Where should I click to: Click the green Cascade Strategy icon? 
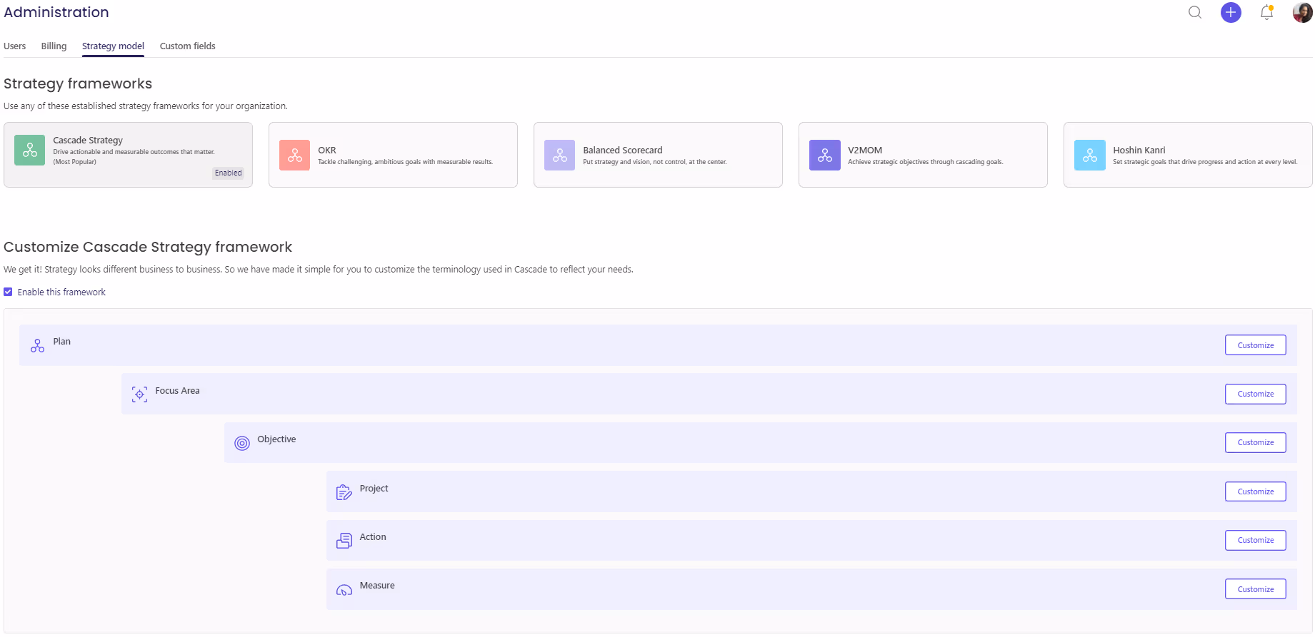(30, 151)
